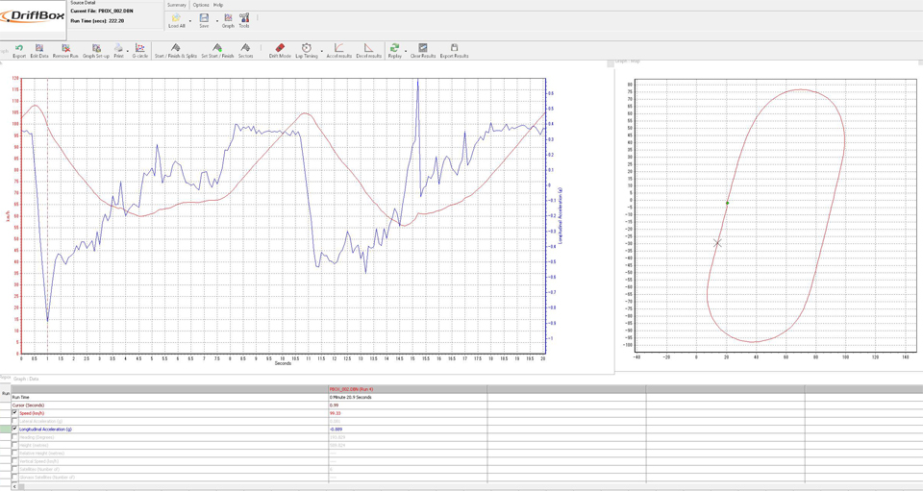Click the Export toolbar icon
The height and width of the screenshot is (491, 923).
(19, 50)
